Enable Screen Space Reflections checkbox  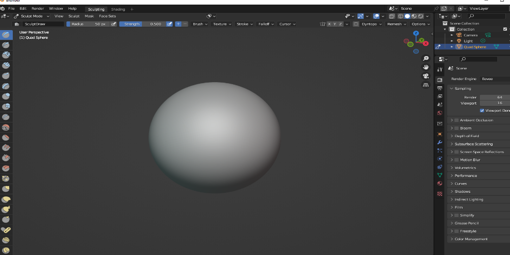click(x=456, y=152)
